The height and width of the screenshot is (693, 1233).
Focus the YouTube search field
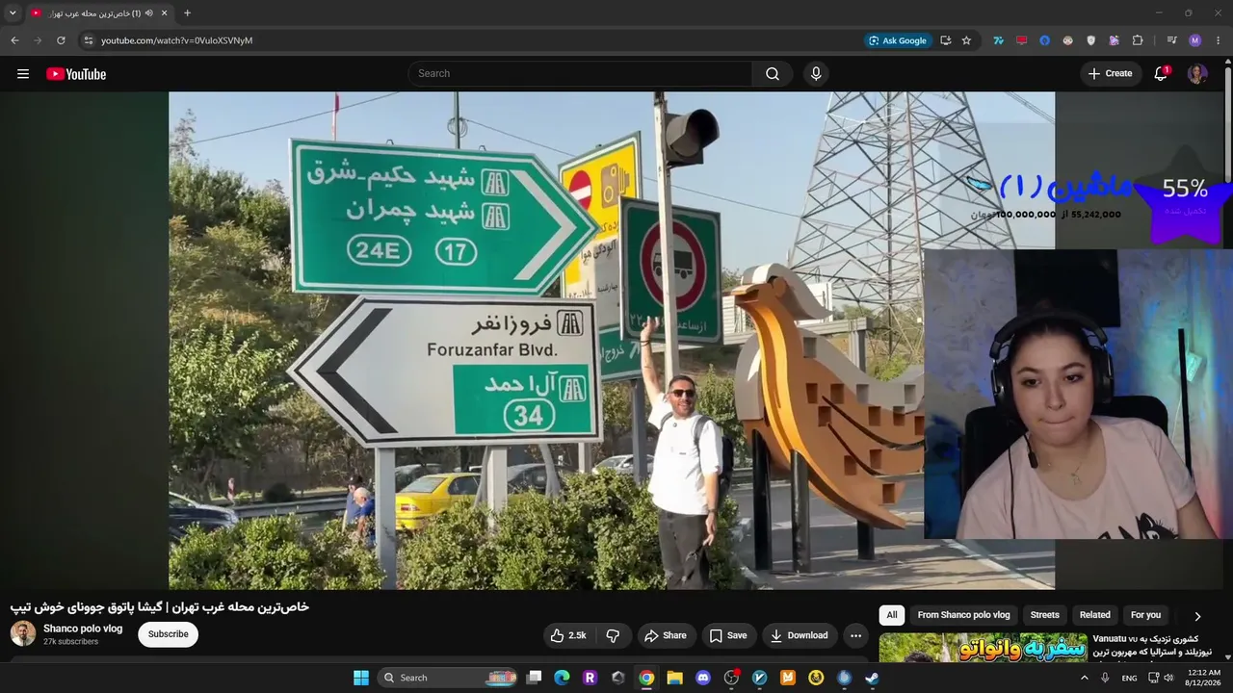pyautogui.click(x=581, y=74)
